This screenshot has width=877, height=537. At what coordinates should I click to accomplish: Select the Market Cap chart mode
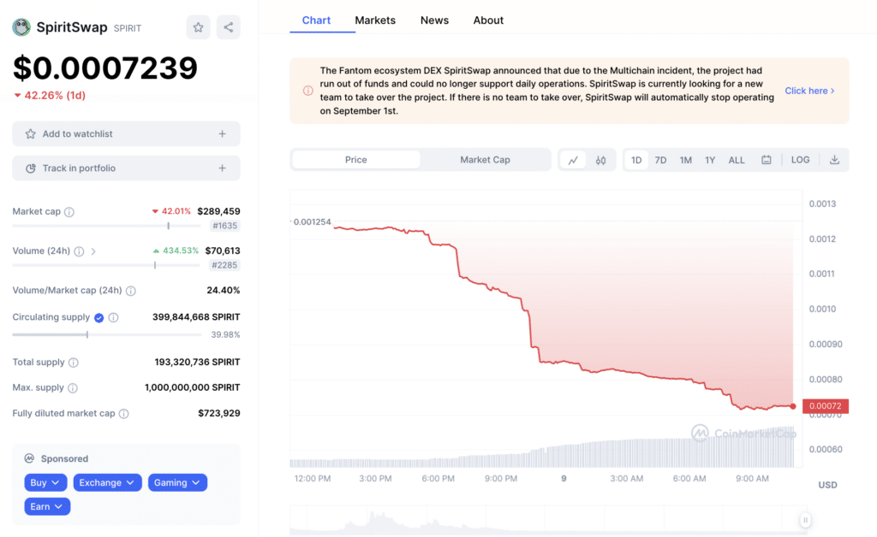(x=485, y=160)
